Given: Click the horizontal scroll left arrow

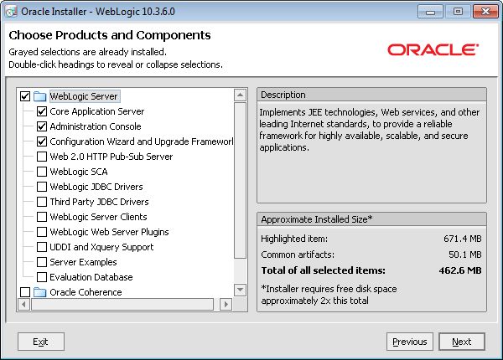Looking at the screenshot, I should click(23, 304).
